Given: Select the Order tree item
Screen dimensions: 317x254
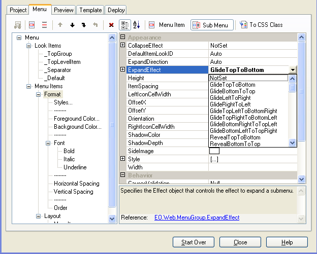Looking at the screenshot, I should pos(60,208).
